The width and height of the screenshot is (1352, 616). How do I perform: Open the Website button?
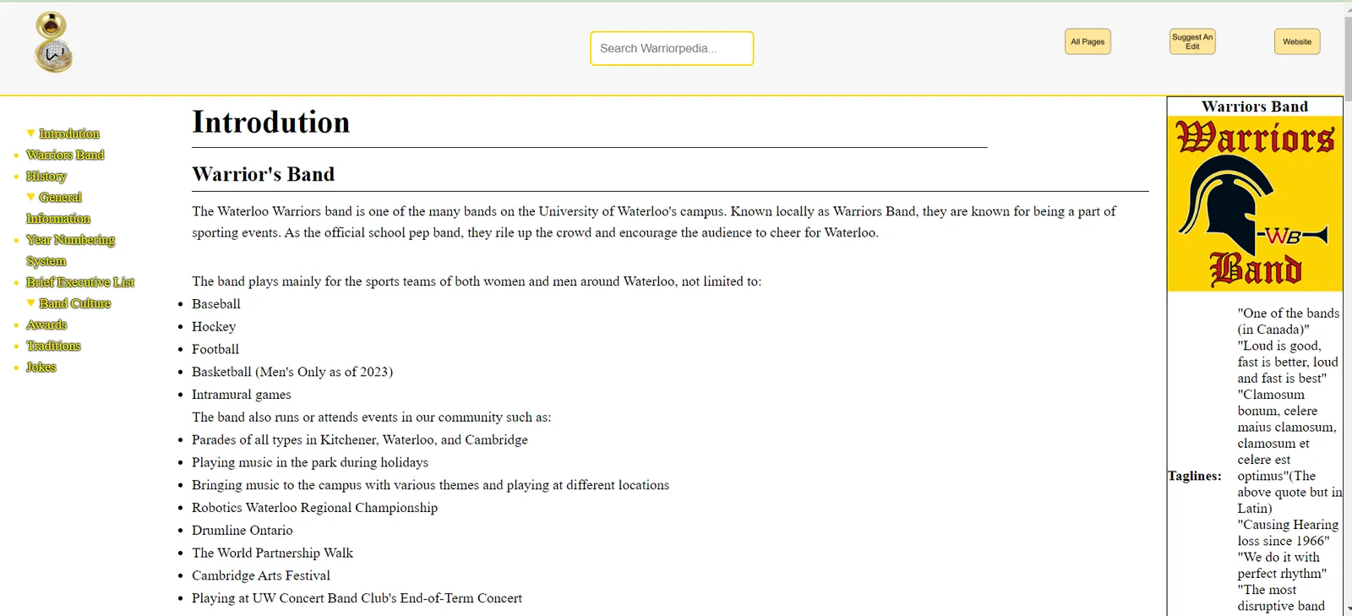(x=1297, y=41)
